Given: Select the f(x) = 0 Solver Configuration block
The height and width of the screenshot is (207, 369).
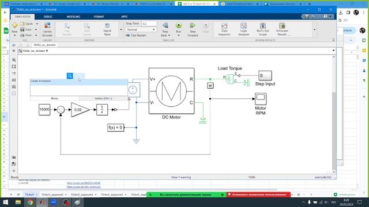Looking at the screenshot, I should [115, 128].
